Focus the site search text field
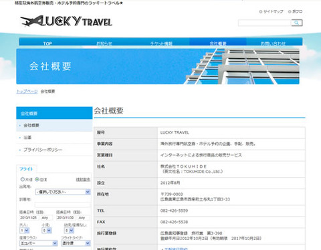This screenshot has width=321, height=250. [x=265, y=23]
